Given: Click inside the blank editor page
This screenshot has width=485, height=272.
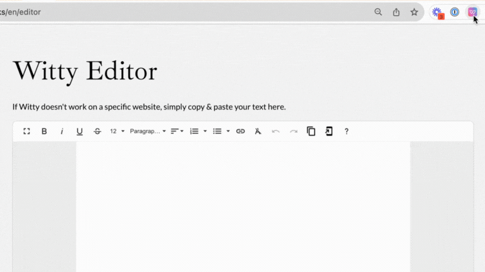Looking at the screenshot, I should [x=243, y=208].
